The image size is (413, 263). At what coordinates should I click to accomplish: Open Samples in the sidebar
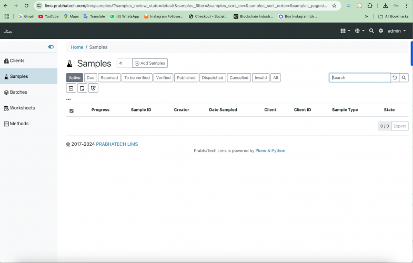pyautogui.click(x=28, y=76)
